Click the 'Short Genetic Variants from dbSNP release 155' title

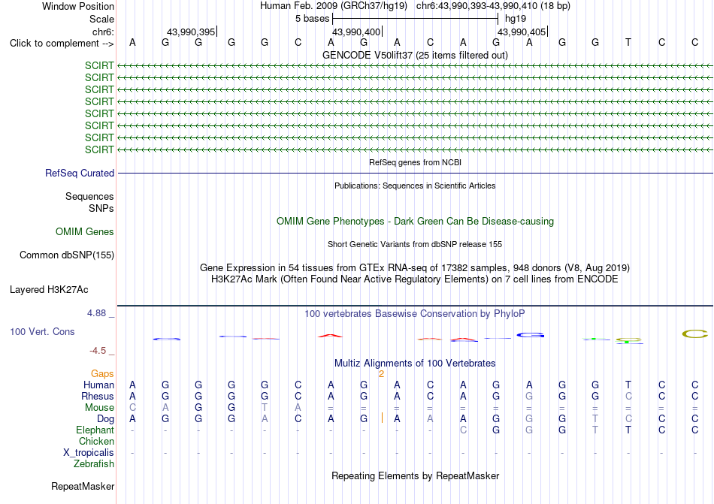(415, 244)
